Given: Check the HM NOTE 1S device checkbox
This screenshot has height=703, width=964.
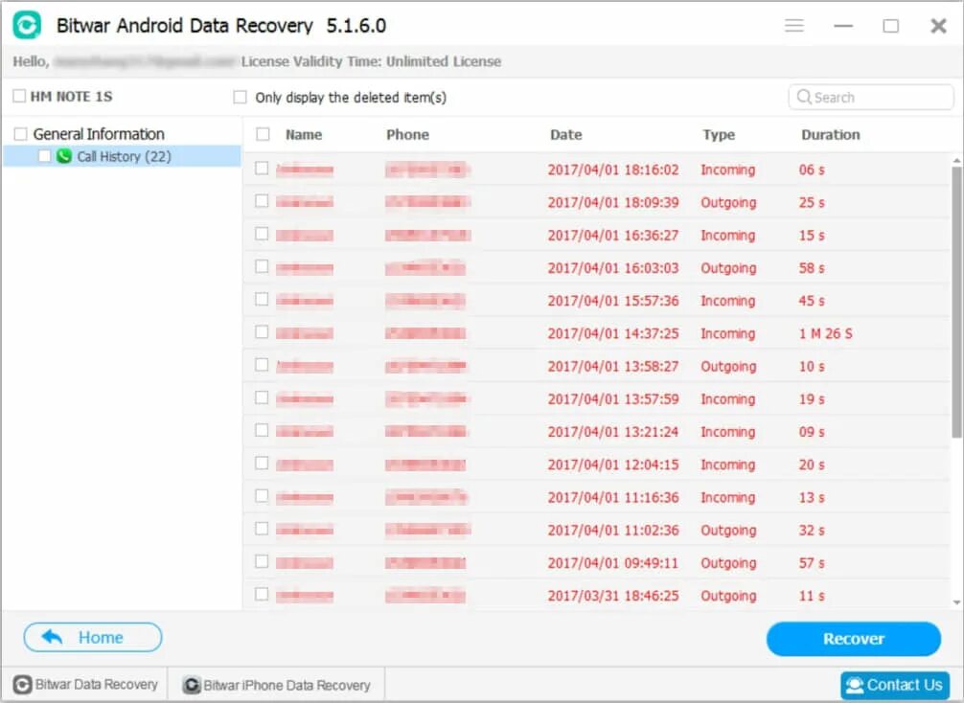Looking at the screenshot, I should click(x=20, y=96).
